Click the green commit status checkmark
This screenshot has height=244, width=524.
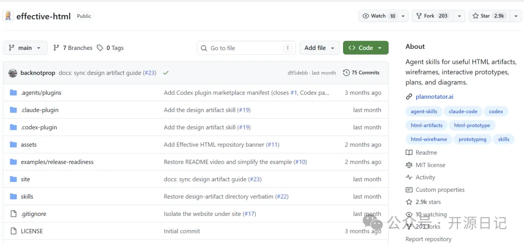pyautogui.click(x=165, y=73)
